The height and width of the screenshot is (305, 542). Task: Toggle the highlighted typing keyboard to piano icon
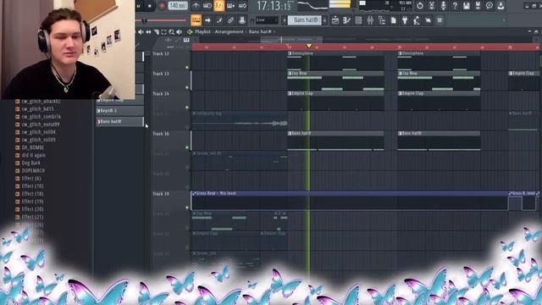pos(196,20)
